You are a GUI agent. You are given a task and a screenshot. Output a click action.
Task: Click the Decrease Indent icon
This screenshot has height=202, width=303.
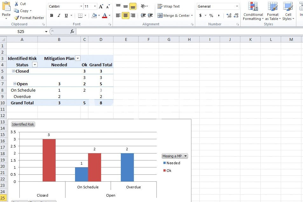pyautogui.click(x=143, y=16)
